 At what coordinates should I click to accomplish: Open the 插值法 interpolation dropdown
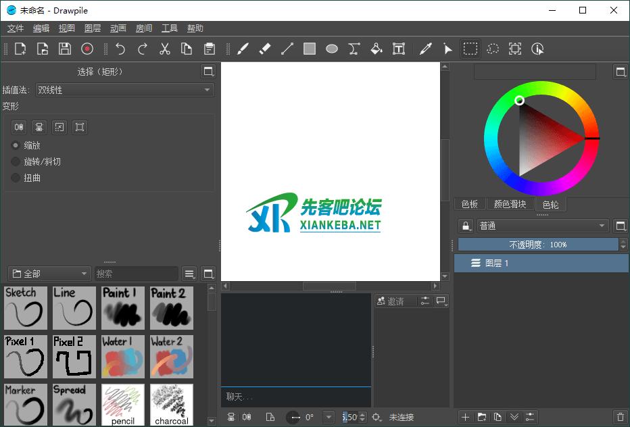[125, 89]
